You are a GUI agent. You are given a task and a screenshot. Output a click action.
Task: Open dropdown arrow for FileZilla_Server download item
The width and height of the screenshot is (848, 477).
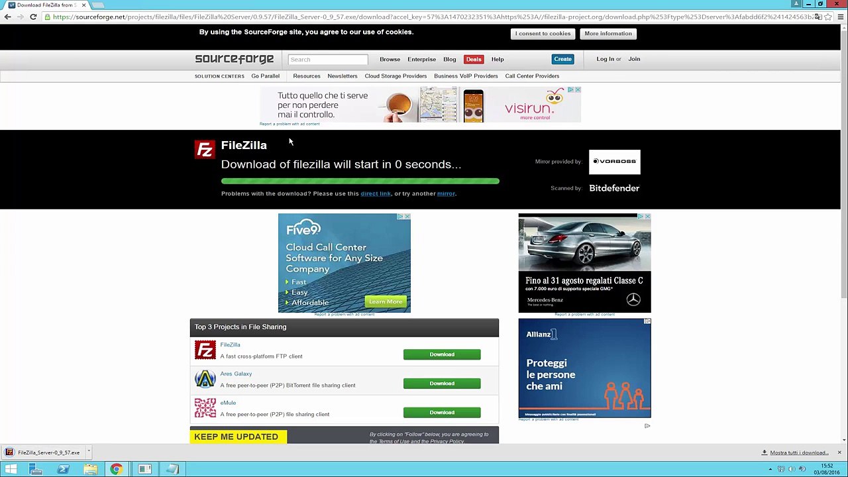[88, 452]
